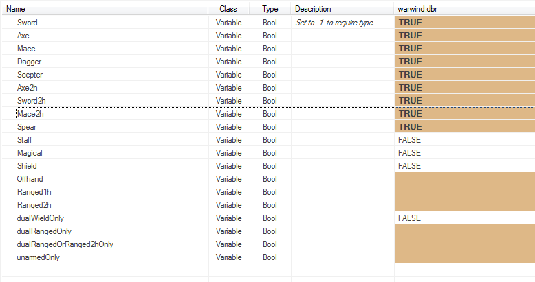Screen dimensions: 535x282
Task: Toggle the Staff FALSE value cell
Action: point(465,140)
